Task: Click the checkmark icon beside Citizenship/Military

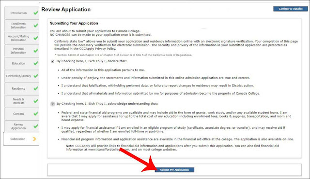Action: pos(35,76)
